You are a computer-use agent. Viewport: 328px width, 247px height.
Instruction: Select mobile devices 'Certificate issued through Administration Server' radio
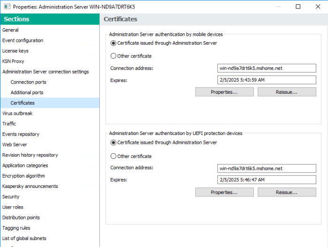[113, 43]
